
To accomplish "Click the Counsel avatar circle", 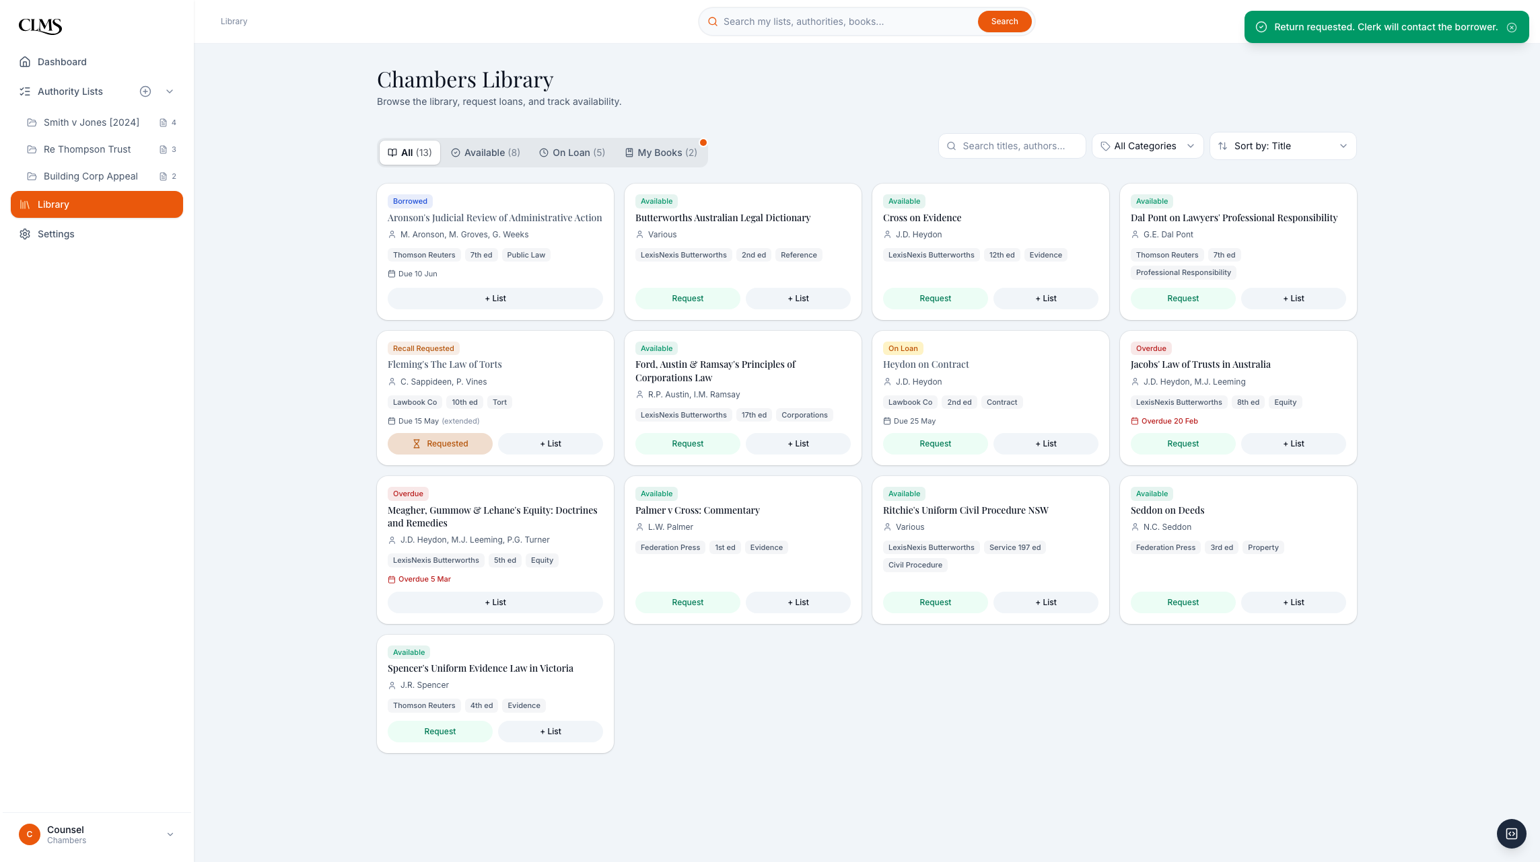I will 30,834.
